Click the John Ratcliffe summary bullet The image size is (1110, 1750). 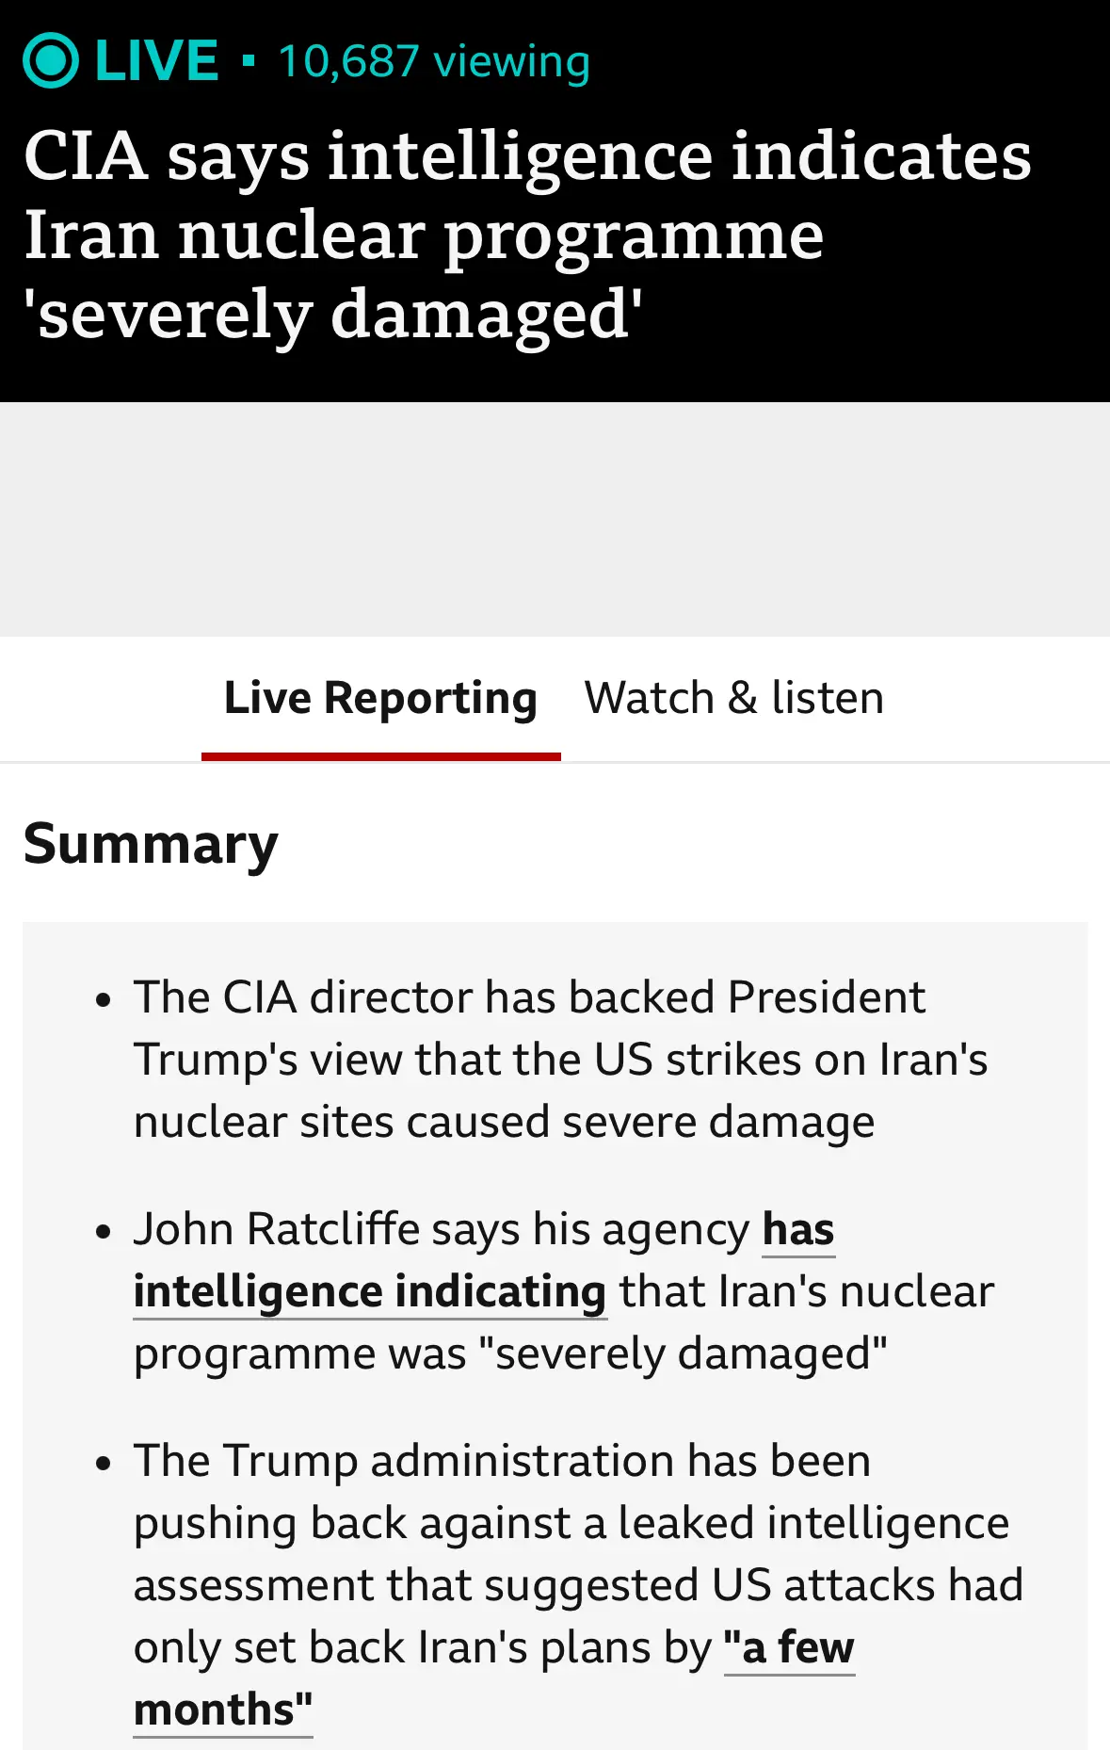[x=564, y=1291]
